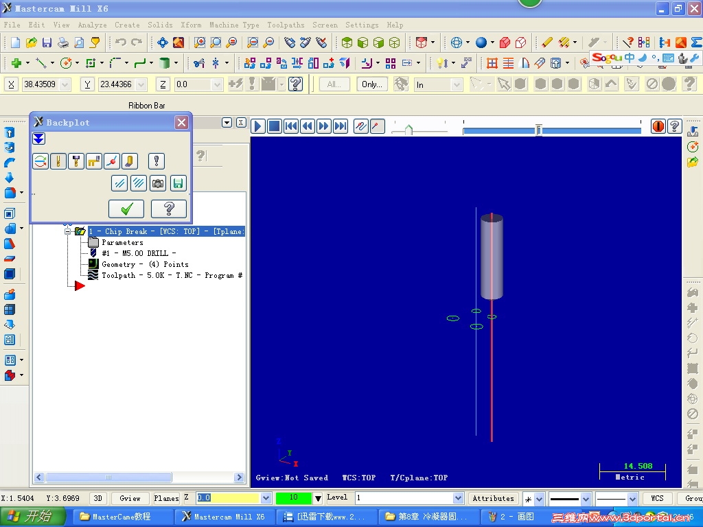Click the Backplot play button
This screenshot has height=527, width=703.
pyautogui.click(x=258, y=126)
